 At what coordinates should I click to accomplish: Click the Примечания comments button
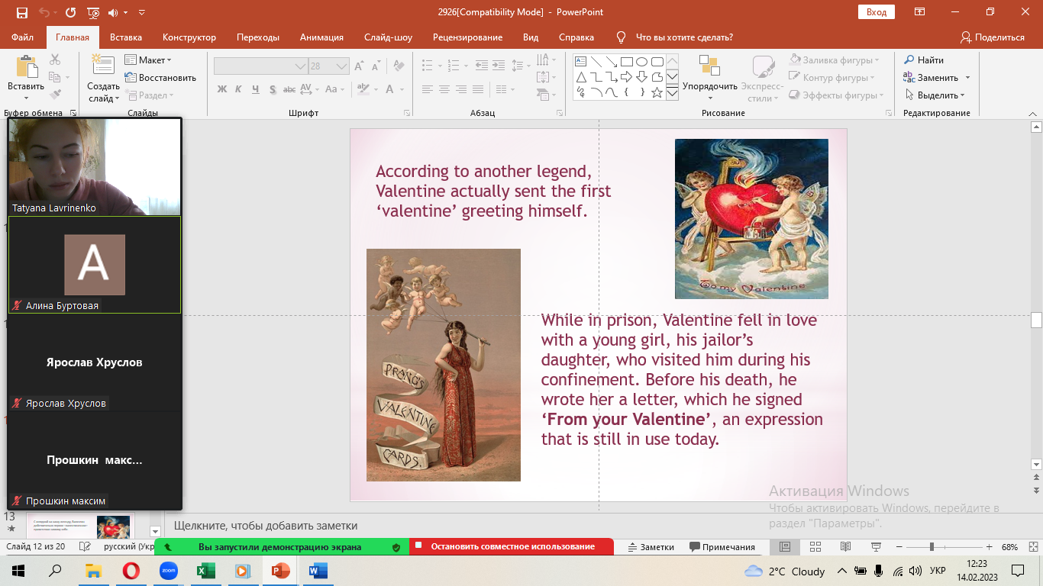(722, 547)
